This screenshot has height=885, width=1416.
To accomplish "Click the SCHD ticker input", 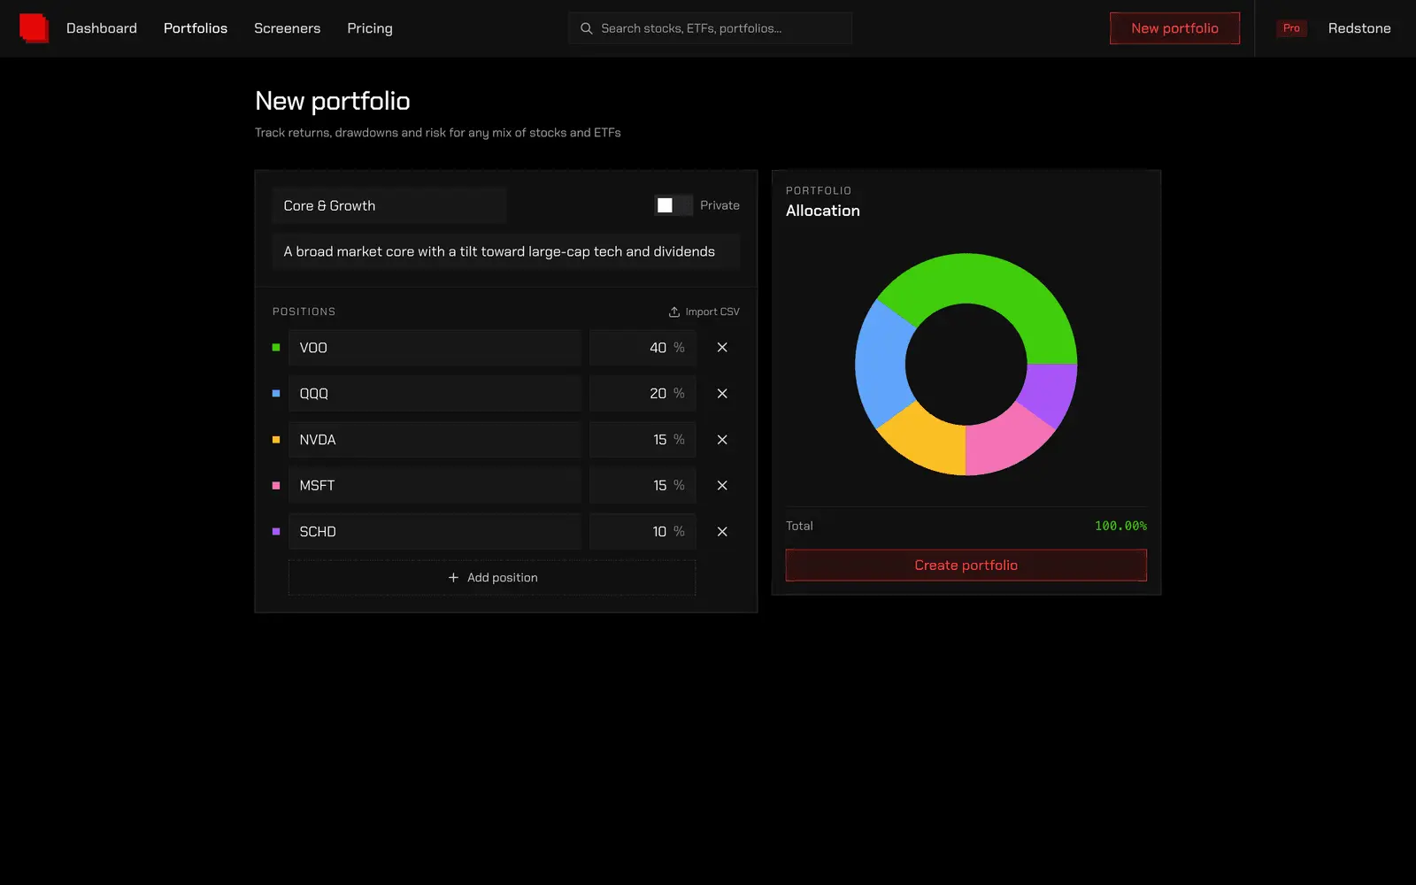I will [435, 532].
